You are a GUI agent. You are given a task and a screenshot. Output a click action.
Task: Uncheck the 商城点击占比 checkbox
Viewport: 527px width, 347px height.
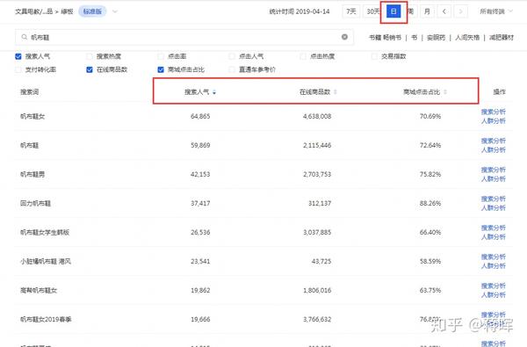tap(161, 69)
